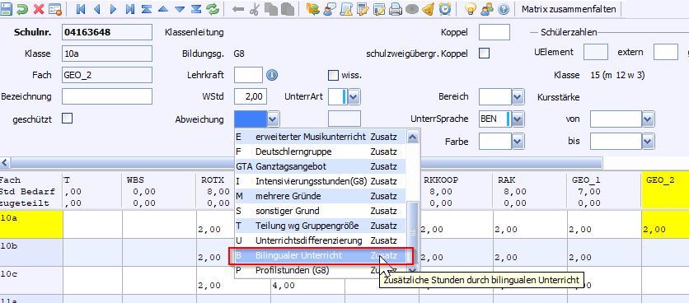This screenshot has width=689, height=303.
Task: Select sonstiger Grund option
Action: pos(321,212)
